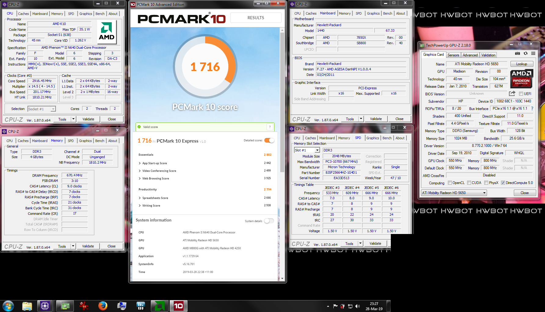Switch to GPU-Z via its taskbar icon
The width and height of the screenshot is (545, 312).
coord(65,306)
